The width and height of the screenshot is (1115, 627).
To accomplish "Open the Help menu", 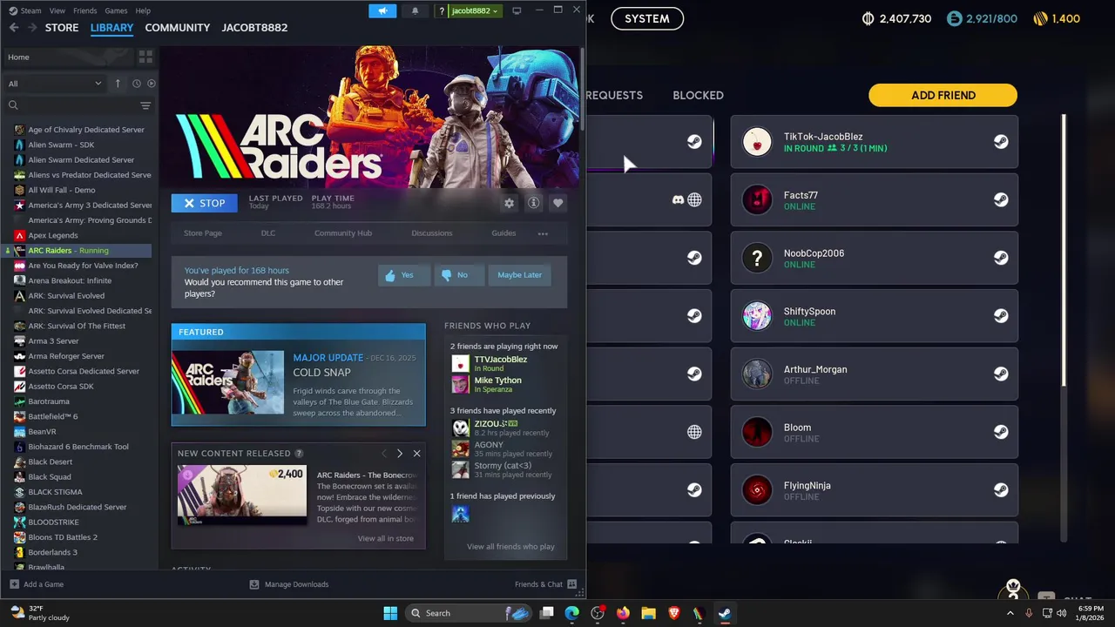I will click(x=143, y=10).
